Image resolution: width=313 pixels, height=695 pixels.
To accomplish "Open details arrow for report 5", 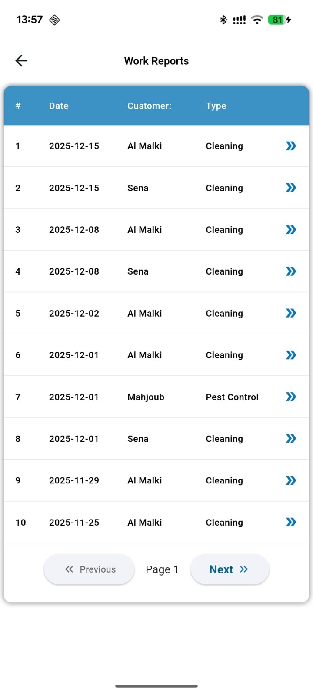I will pyautogui.click(x=291, y=313).
